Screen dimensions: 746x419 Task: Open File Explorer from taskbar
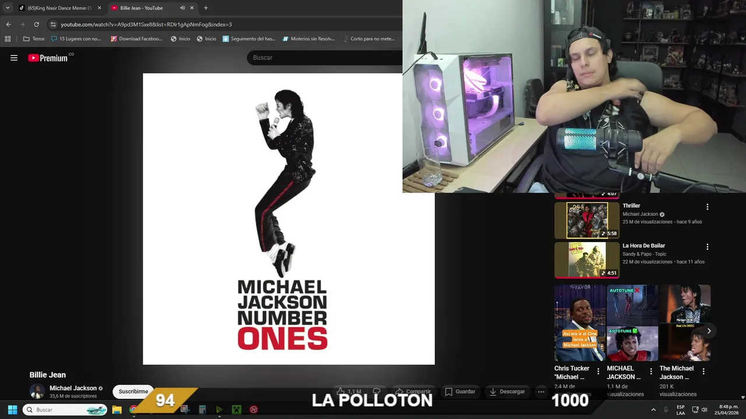tap(117, 410)
